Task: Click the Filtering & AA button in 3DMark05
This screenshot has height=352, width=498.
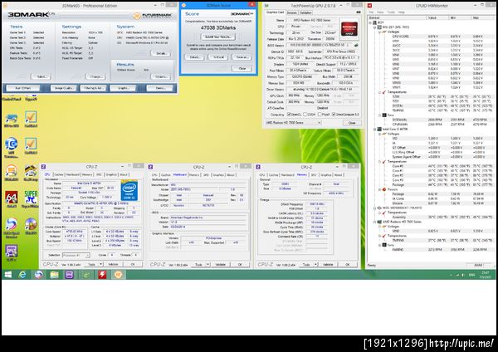Action: pos(93,88)
